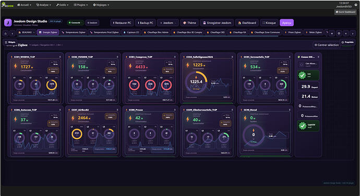
Task: Open the Conso HD widget handle menu
Action: pyautogui.click(x=318, y=57)
